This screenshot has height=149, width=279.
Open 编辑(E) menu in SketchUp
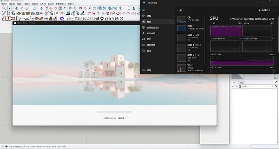[12, 4]
